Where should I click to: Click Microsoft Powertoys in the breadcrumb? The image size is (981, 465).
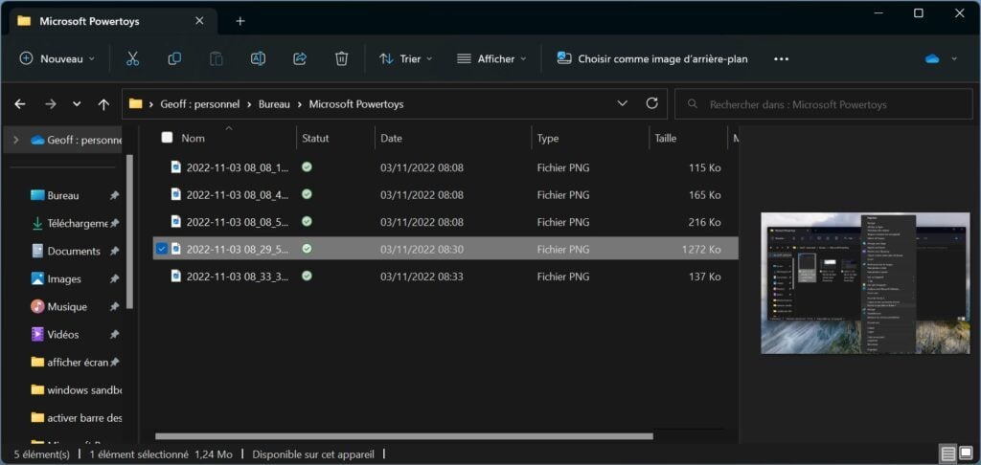[x=356, y=104]
